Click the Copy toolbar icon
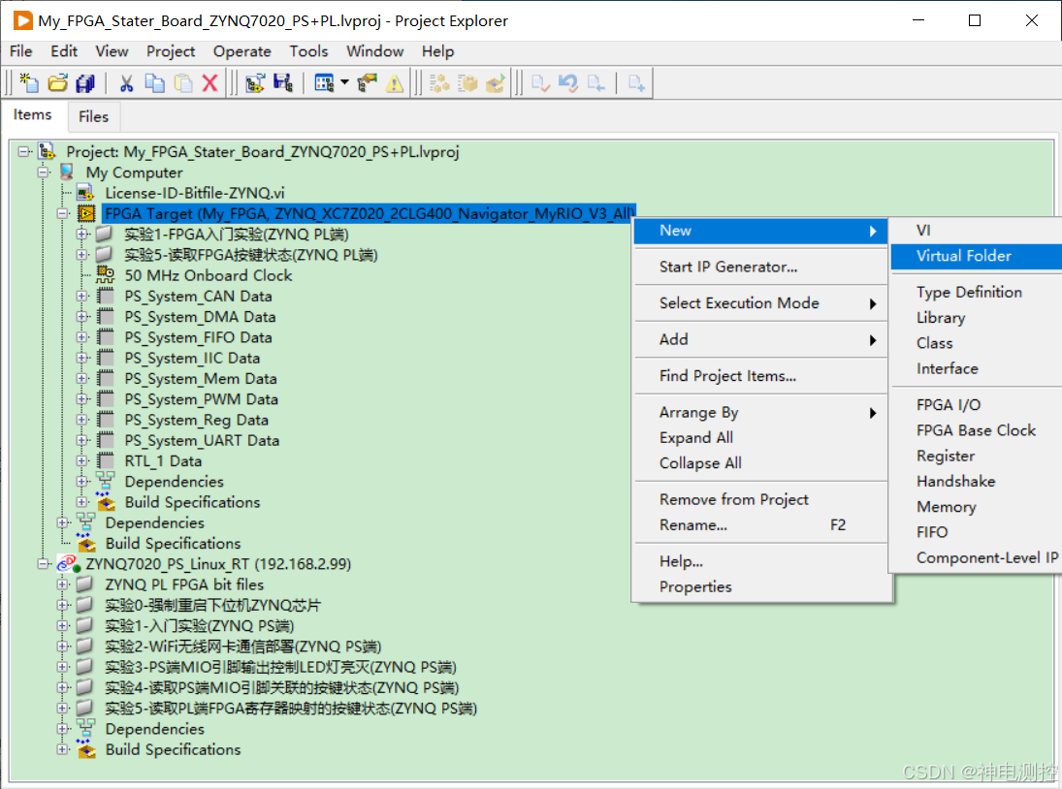This screenshot has width=1062, height=789. click(x=155, y=82)
